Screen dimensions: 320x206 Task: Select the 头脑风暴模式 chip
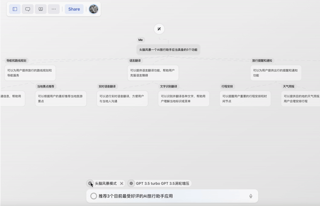[106, 184]
